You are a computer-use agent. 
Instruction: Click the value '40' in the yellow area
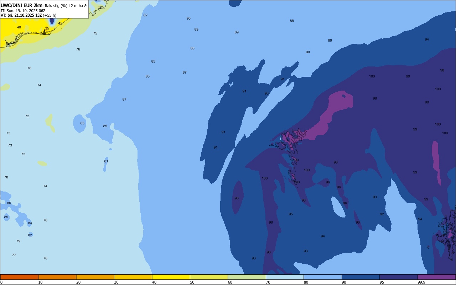click(x=19, y=27)
